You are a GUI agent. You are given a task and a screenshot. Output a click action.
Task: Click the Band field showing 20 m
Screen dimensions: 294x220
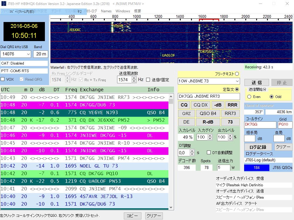[41, 54]
